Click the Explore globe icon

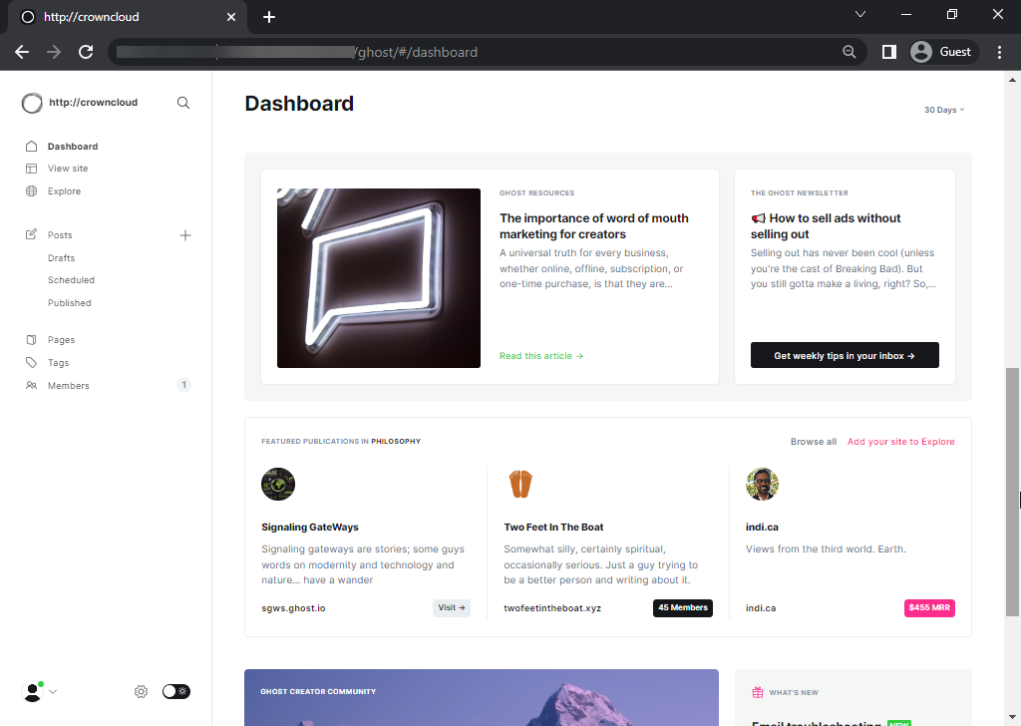(31, 191)
